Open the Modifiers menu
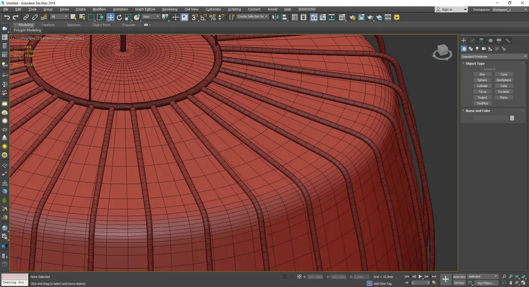529x287 pixels. point(99,9)
